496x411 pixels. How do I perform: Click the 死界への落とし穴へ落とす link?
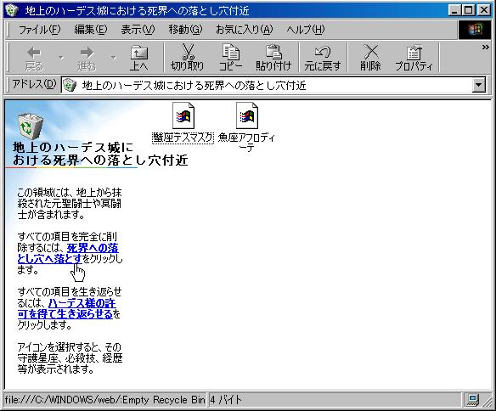coord(68,253)
